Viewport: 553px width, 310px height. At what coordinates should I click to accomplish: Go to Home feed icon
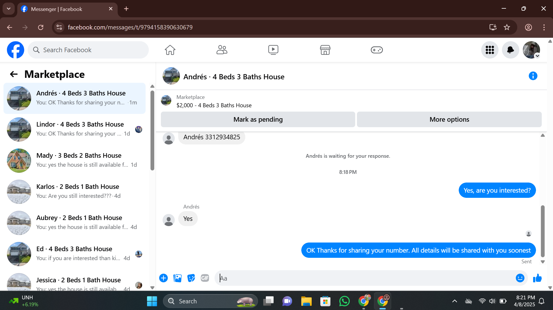pos(170,50)
